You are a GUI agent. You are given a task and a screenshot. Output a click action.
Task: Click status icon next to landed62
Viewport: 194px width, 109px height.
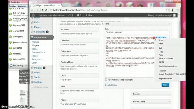point(11,54)
